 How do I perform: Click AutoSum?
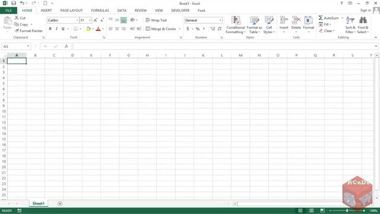click(x=329, y=18)
